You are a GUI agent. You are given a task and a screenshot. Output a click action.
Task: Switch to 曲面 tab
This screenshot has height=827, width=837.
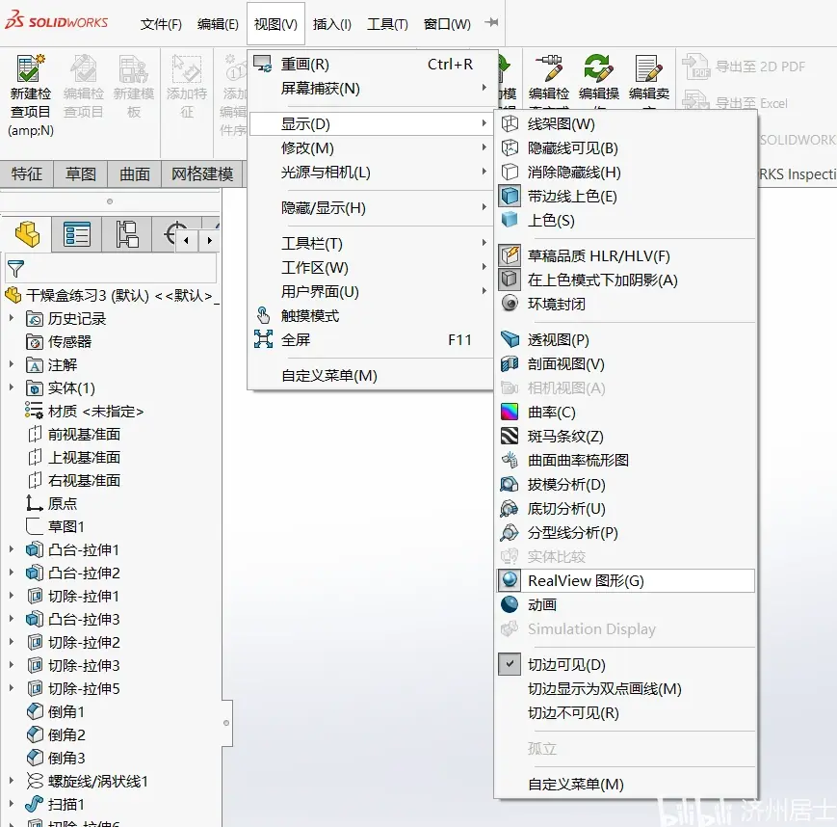(135, 173)
